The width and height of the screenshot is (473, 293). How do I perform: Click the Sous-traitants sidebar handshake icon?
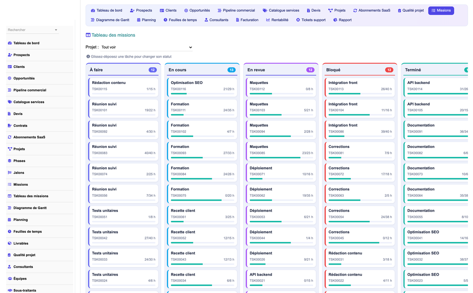10,290
